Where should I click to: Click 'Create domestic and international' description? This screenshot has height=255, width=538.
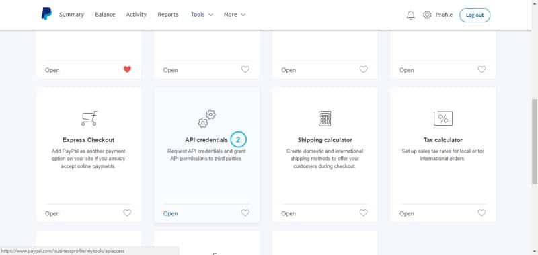coord(325,159)
